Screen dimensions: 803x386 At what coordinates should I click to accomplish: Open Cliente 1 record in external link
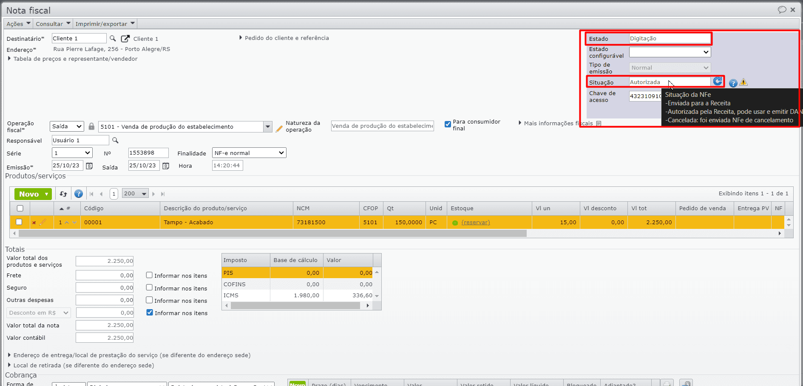coord(125,39)
